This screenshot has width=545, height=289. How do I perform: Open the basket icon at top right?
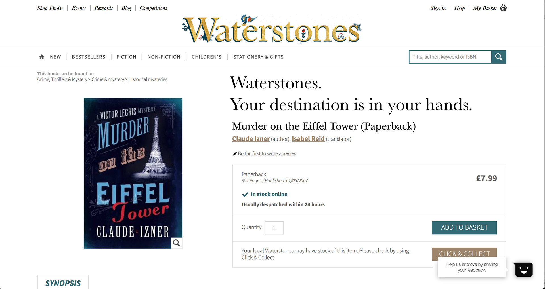(503, 8)
